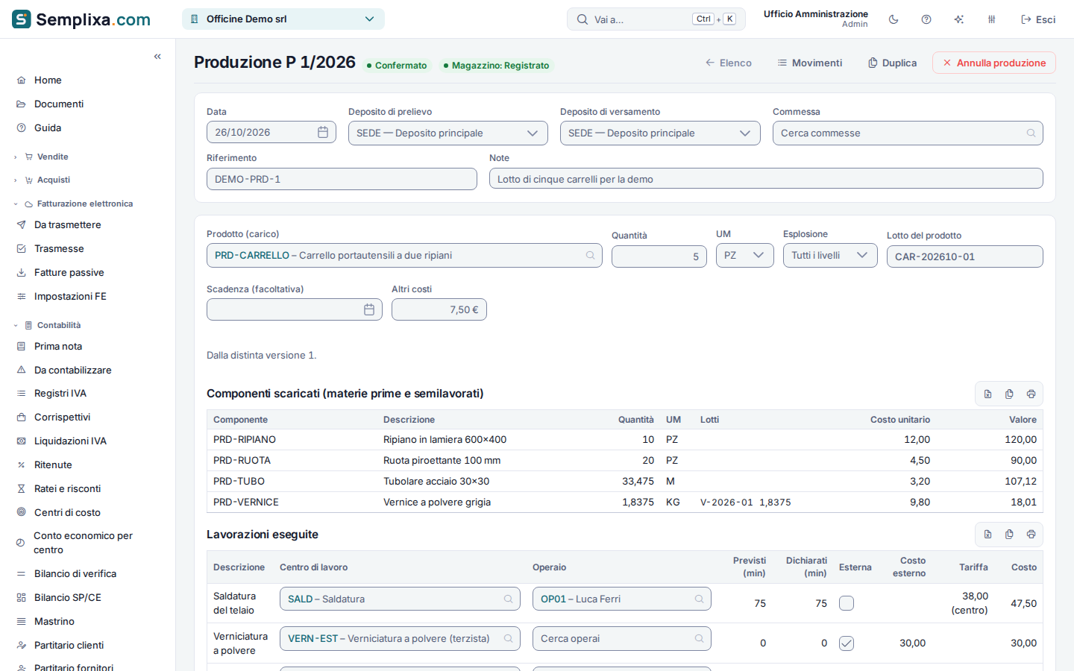Click the search icon in Prodotto field
Screen dimensions: 1074x671
point(590,256)
